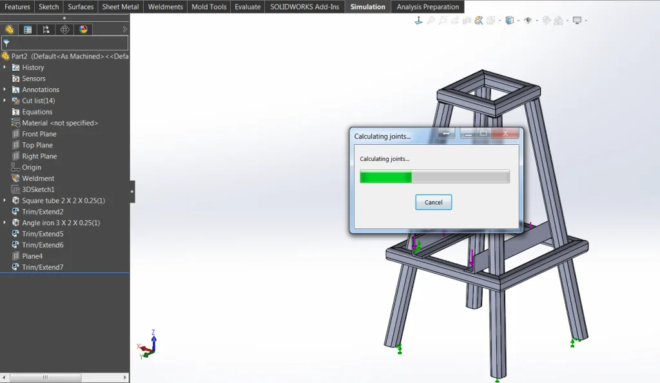660x383 pixels.
Task: Switch to the PropertyManager tab icon
Action: point(28,30)
